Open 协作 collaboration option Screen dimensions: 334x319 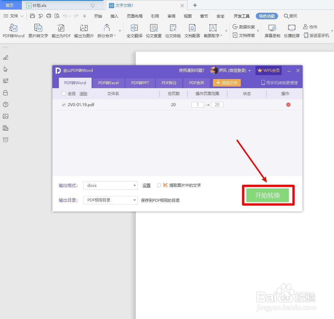[x=310, y=27]
